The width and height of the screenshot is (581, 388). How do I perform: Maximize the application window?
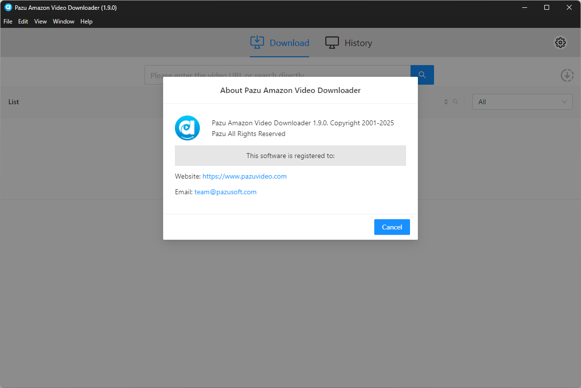(547, 7)
